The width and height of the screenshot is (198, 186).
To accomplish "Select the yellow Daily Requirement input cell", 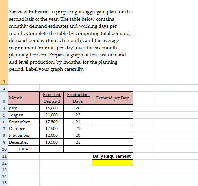I will pos(113,163).
